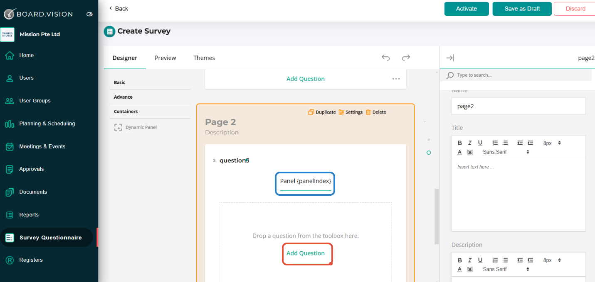Decrease indent in Title editor
The height and width of the screenshot is (282, 595).
pyautogui.click(x=520, y=143)
